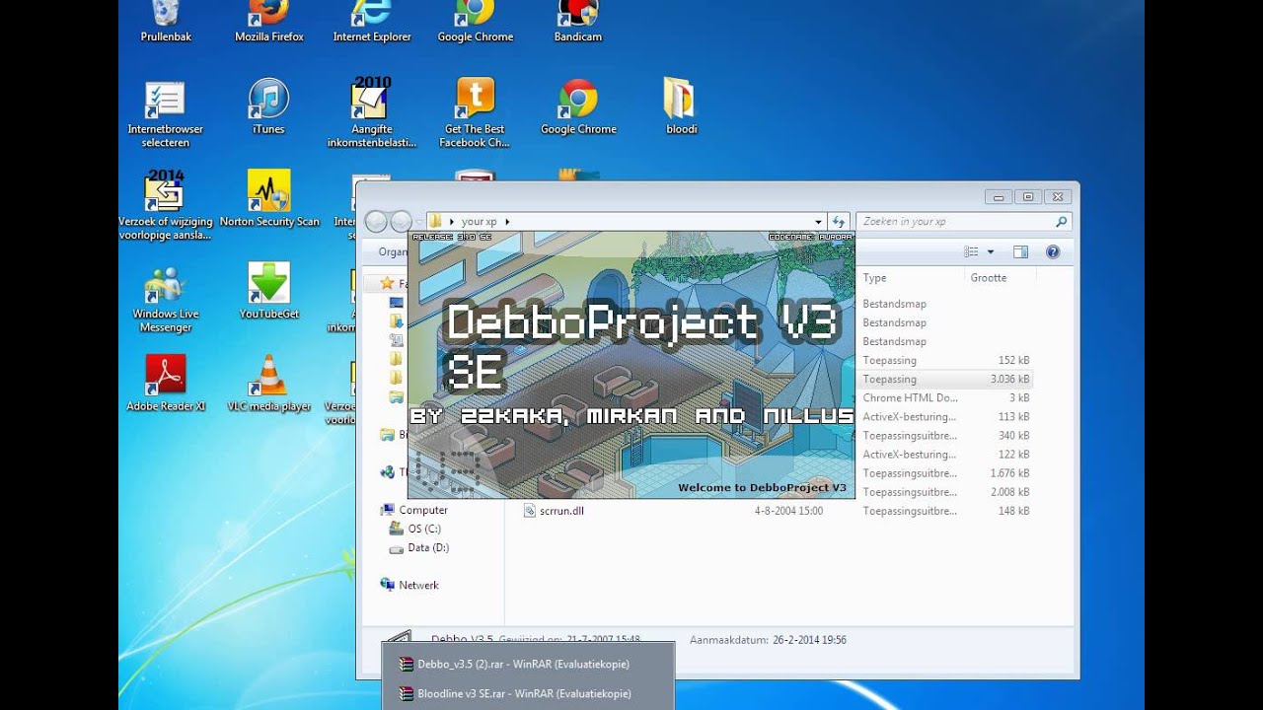
Task: Open Norton Security Scan shortcut
Action: pyautogui.click(x=268, y=200)
